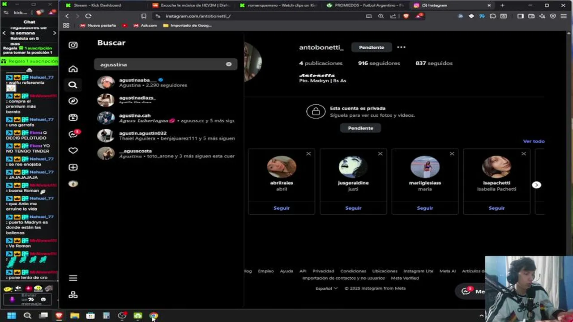Open the browser extensions puzzle icon

click(x=493, y=16)
